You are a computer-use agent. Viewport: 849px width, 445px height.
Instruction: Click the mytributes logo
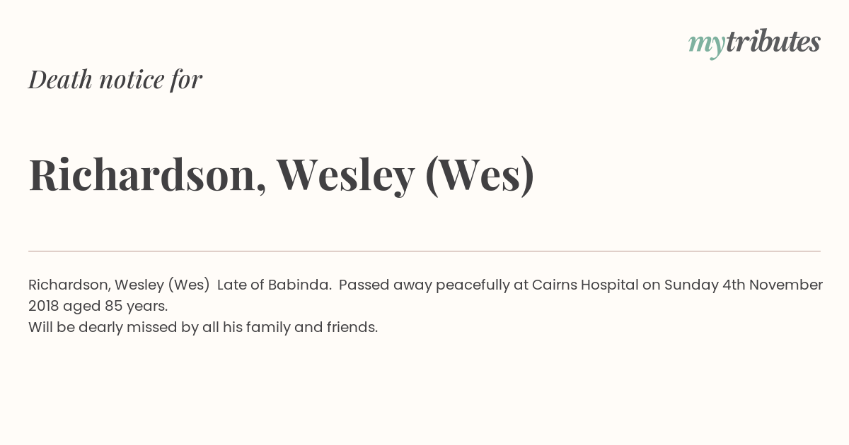(x=754, y=43)
